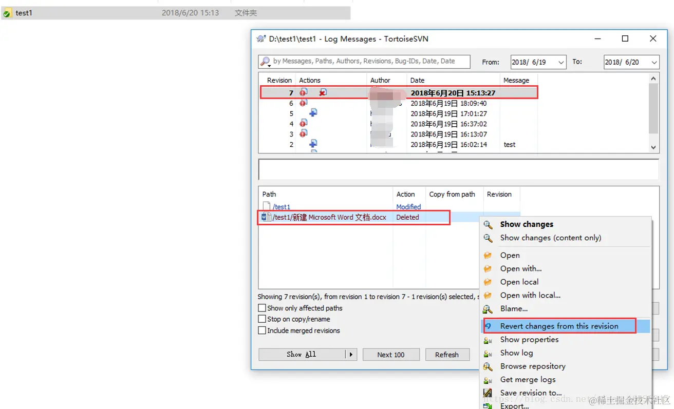Click the search filter magnifier icon
This screenshot has width=674, height=409.
tap(265, 62)
